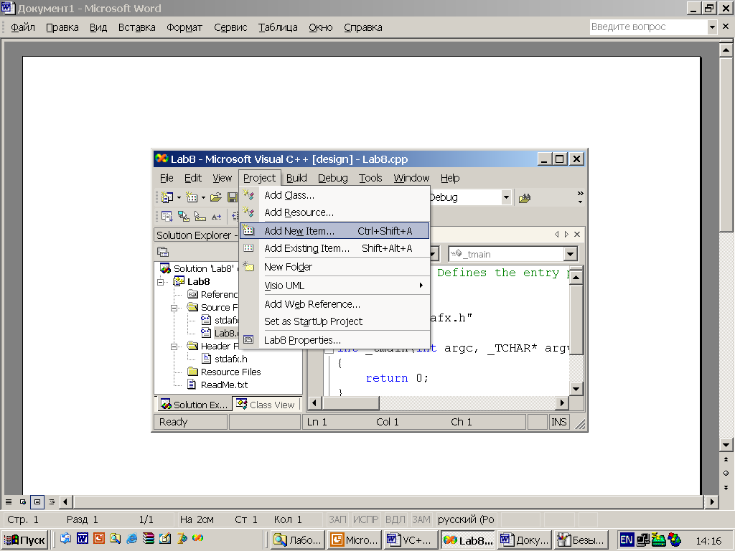Select stdafx.h in the Solution Explorer tree
Screen dimensions: 735x551
point(230,359)
